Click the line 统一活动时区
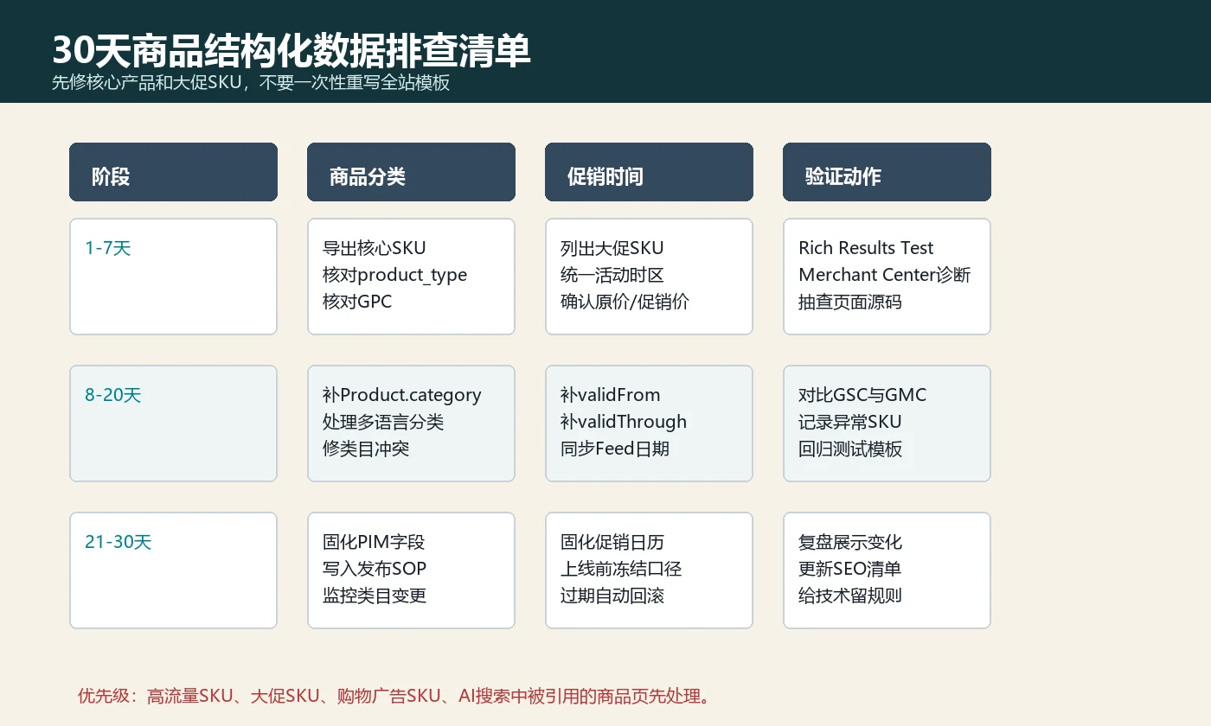Screen dimensions: 1211x726 tap(612, 275)
